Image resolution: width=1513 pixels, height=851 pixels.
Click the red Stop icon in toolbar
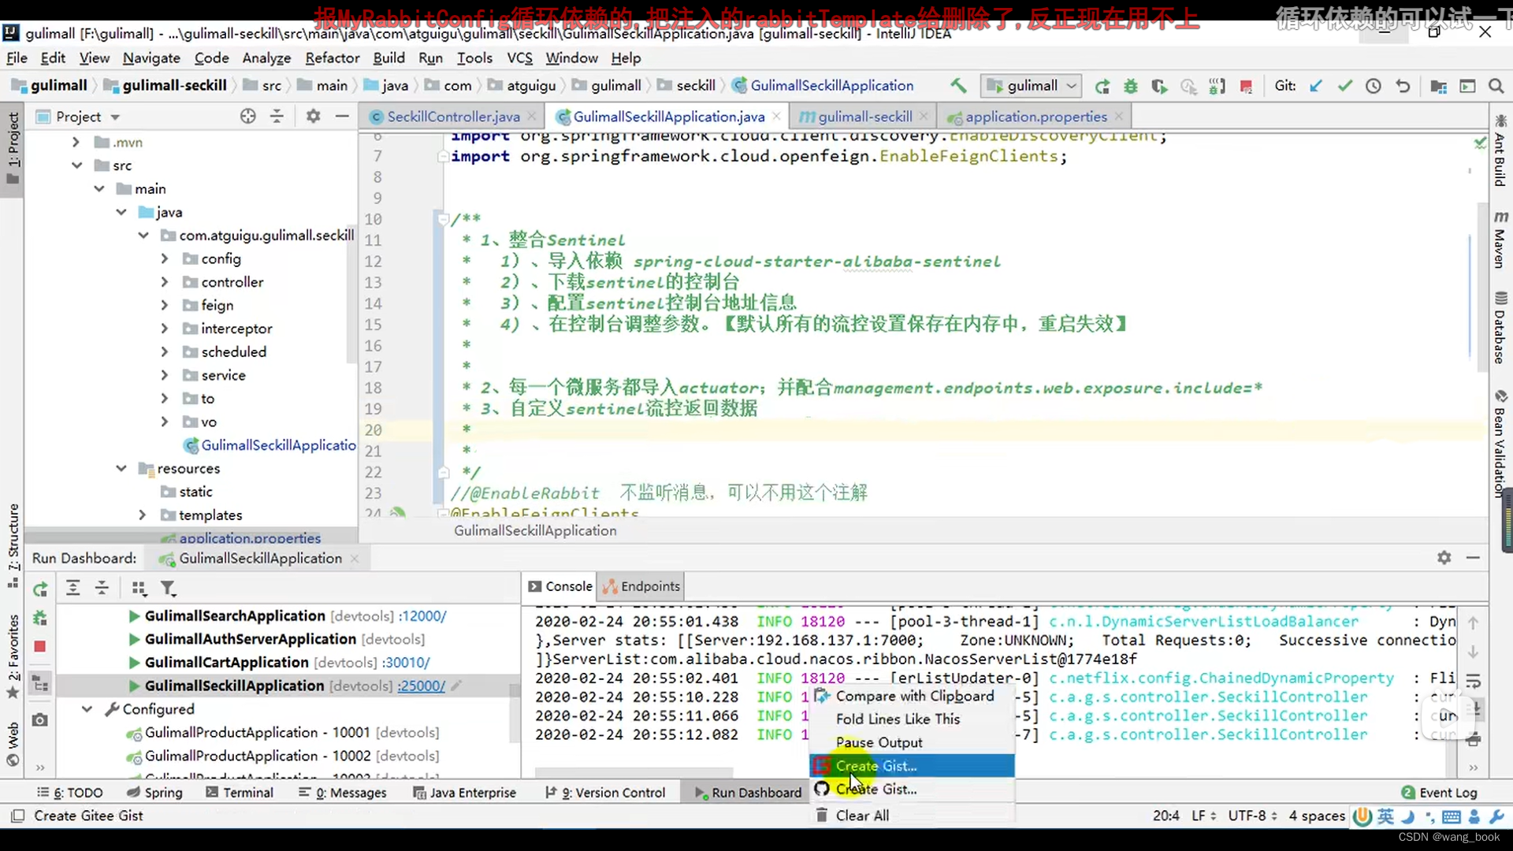[1246, 86]
